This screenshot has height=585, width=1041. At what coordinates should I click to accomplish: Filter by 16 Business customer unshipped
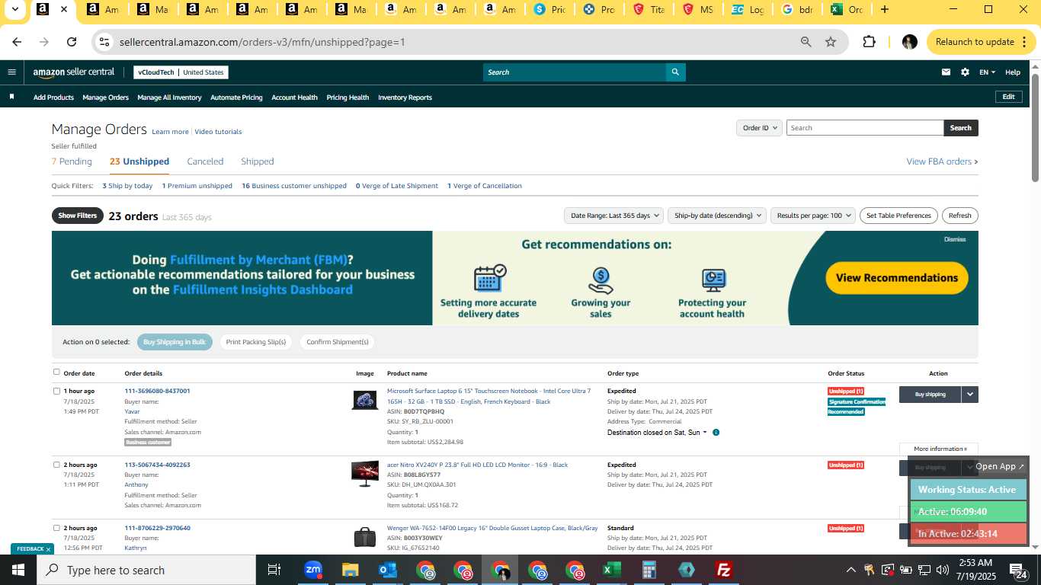click(x=294, y=186)
